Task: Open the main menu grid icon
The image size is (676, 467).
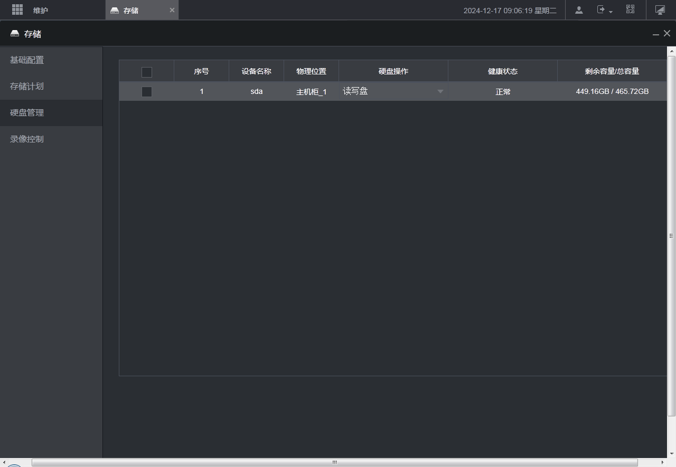Action: [17, 9]
